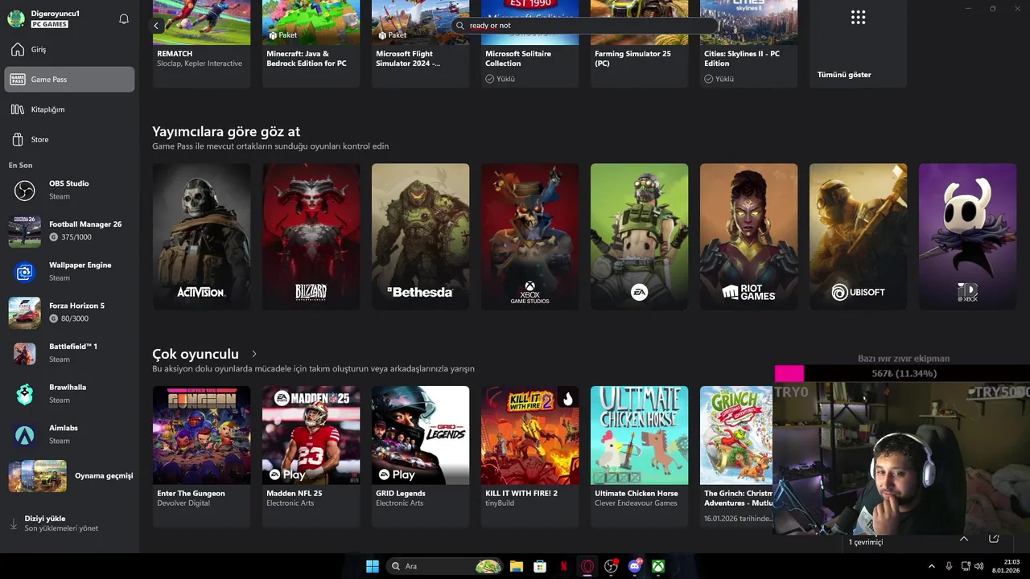Open the notifications bell icon
Image resolution: width=1030 pixels, height=579 pixels.
[x=124, y=18]
